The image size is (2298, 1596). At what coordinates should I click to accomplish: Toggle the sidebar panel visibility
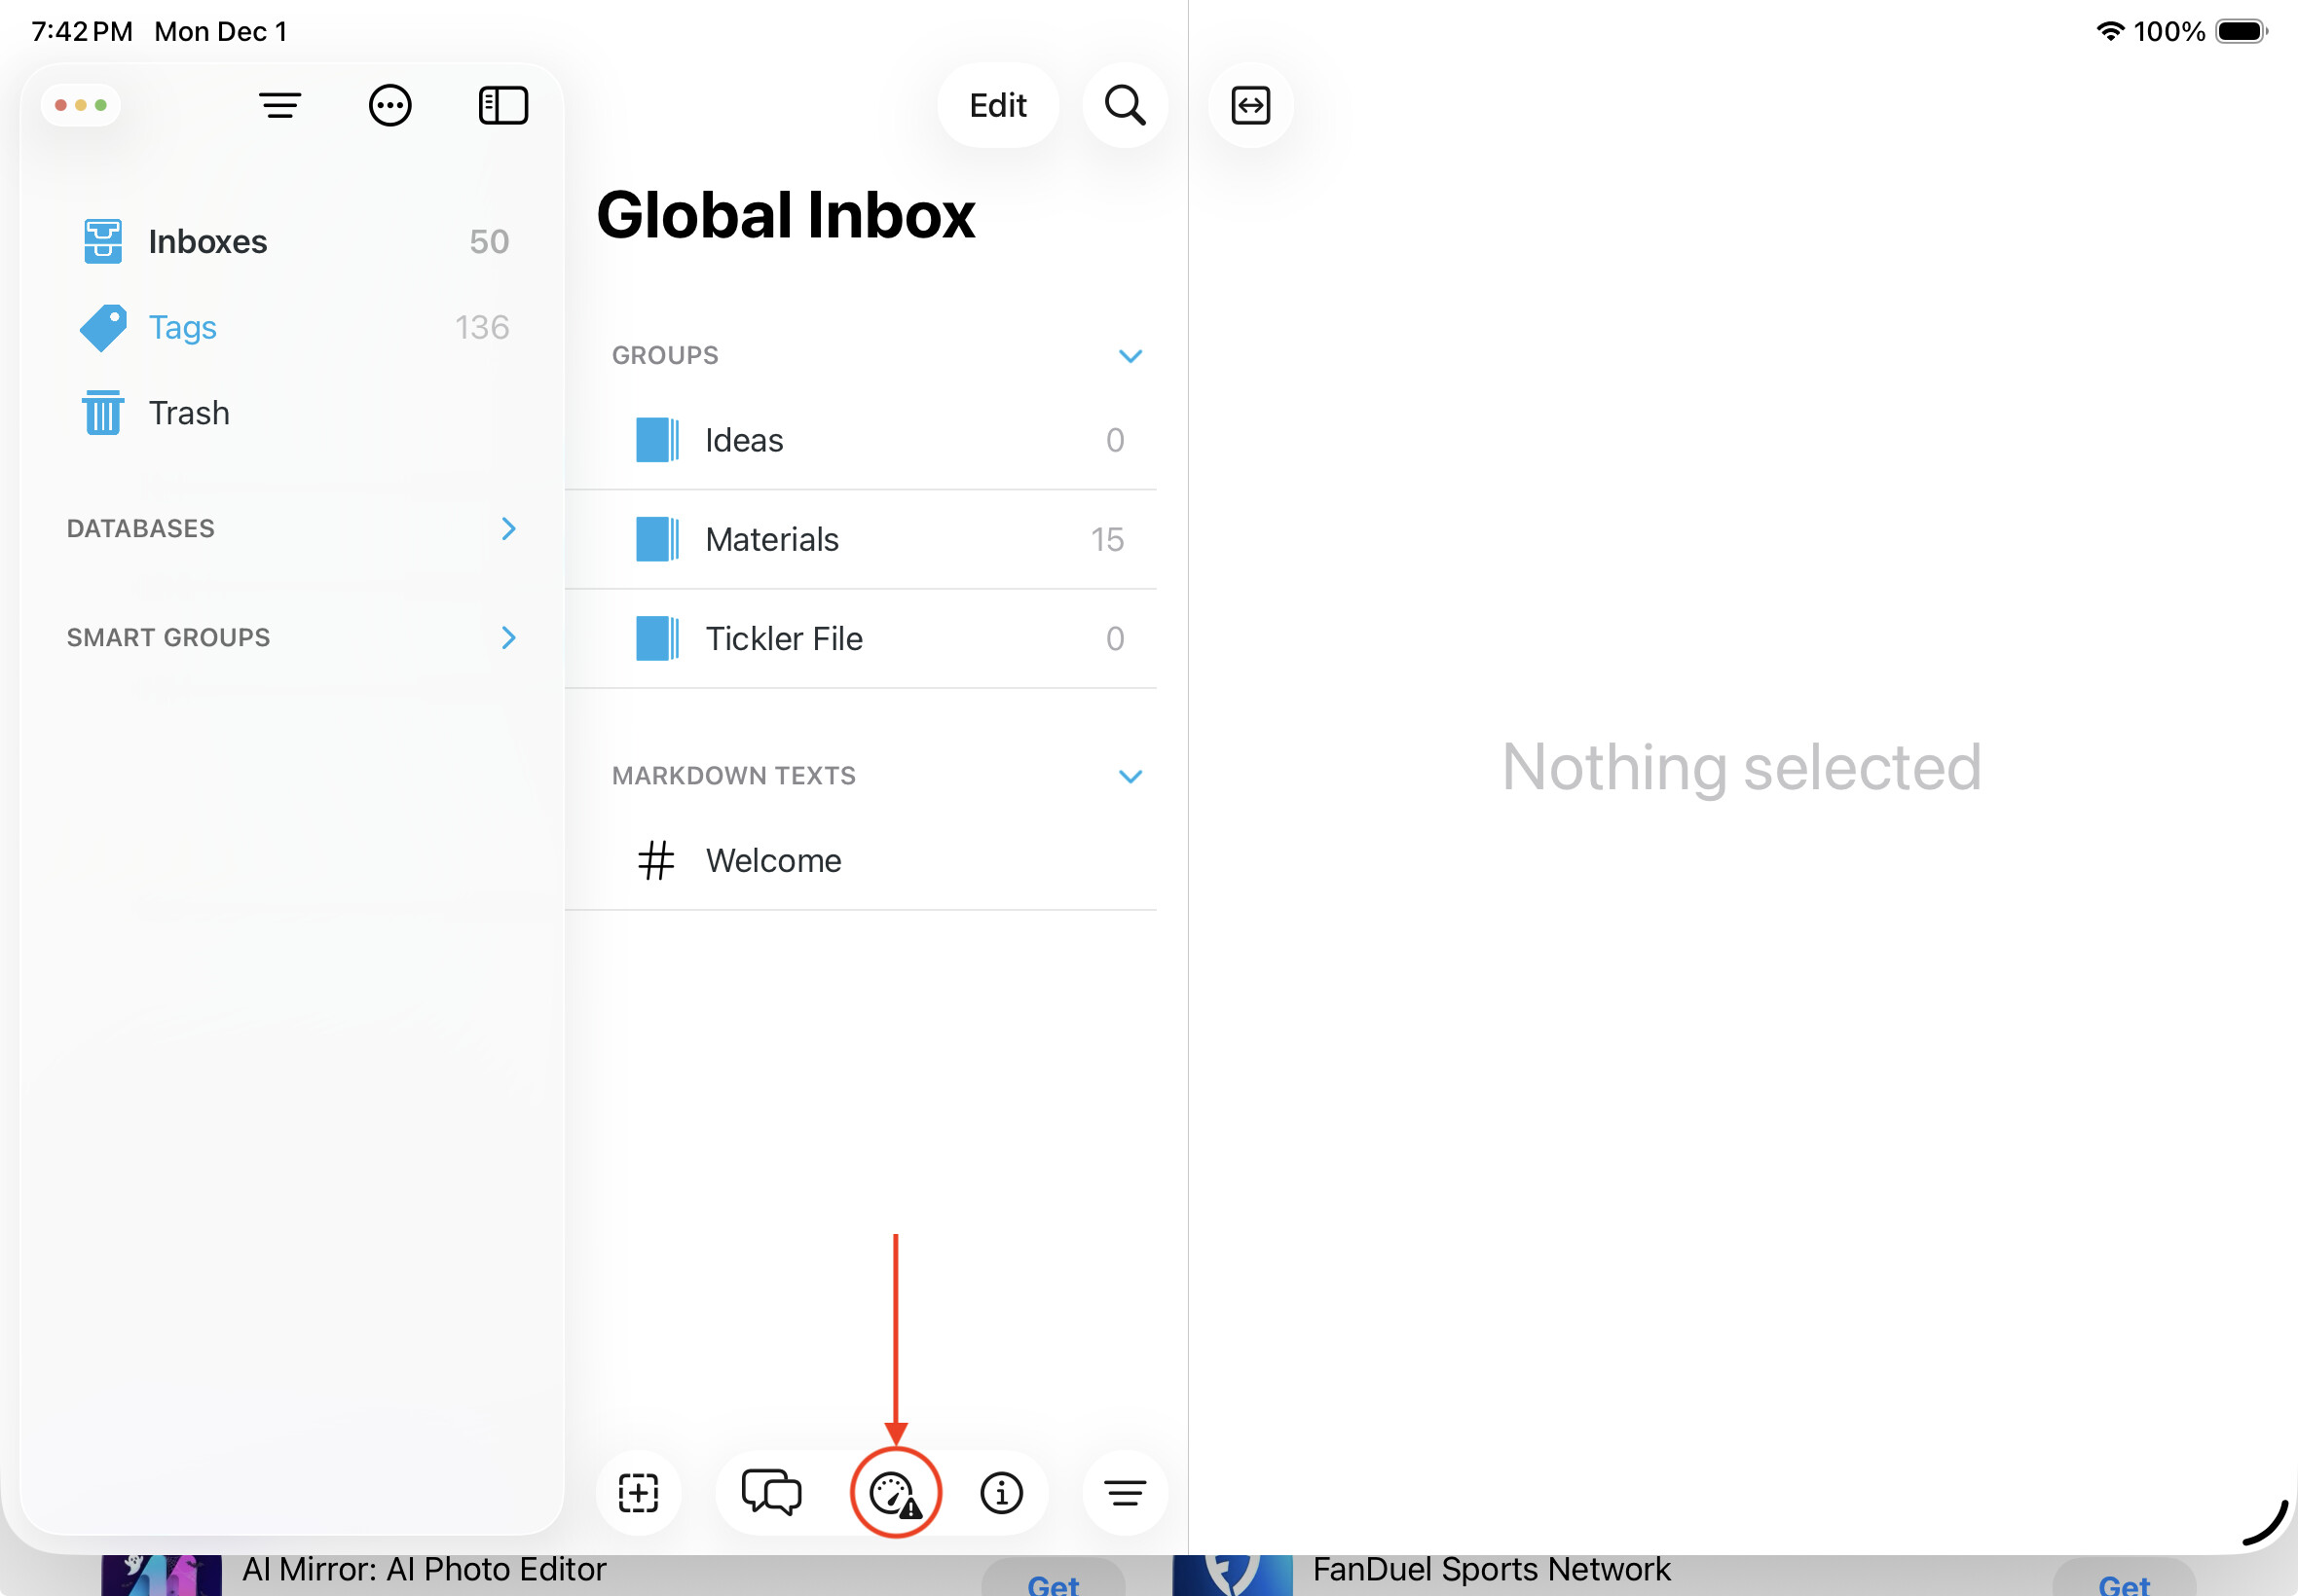[503, 105]
